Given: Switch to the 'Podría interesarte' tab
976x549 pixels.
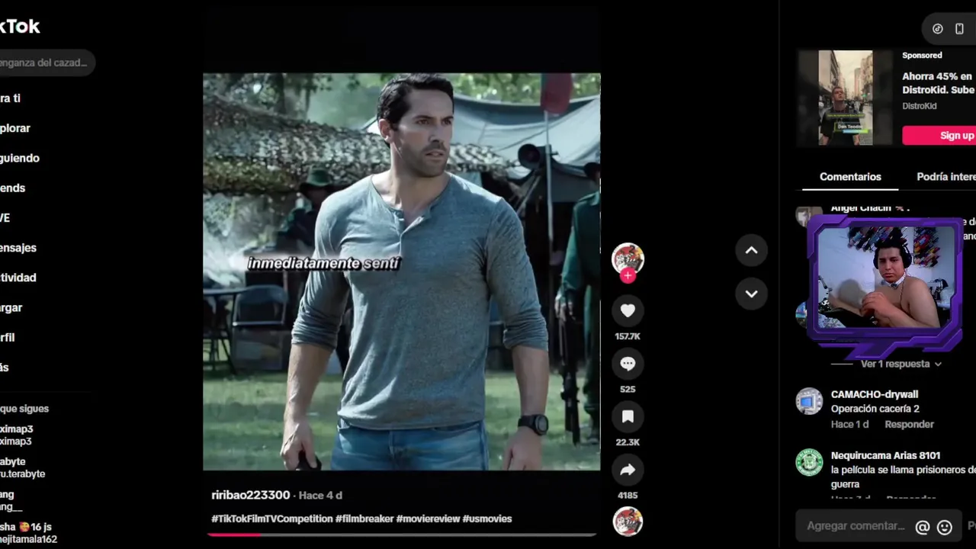Looking at the screenshot, I should click(x=946, y=176).
